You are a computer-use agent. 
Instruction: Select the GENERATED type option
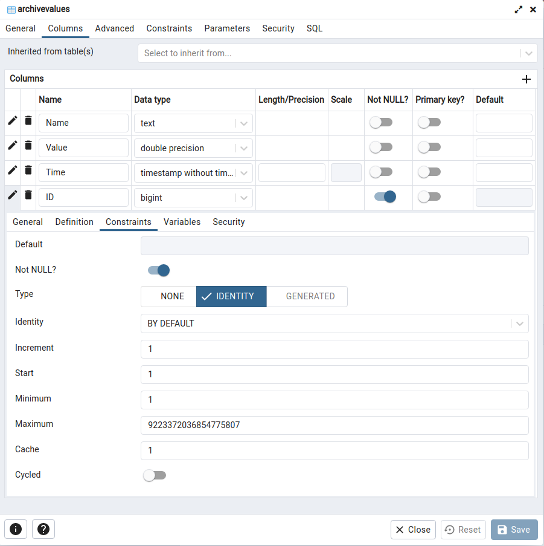coord(310,296)
